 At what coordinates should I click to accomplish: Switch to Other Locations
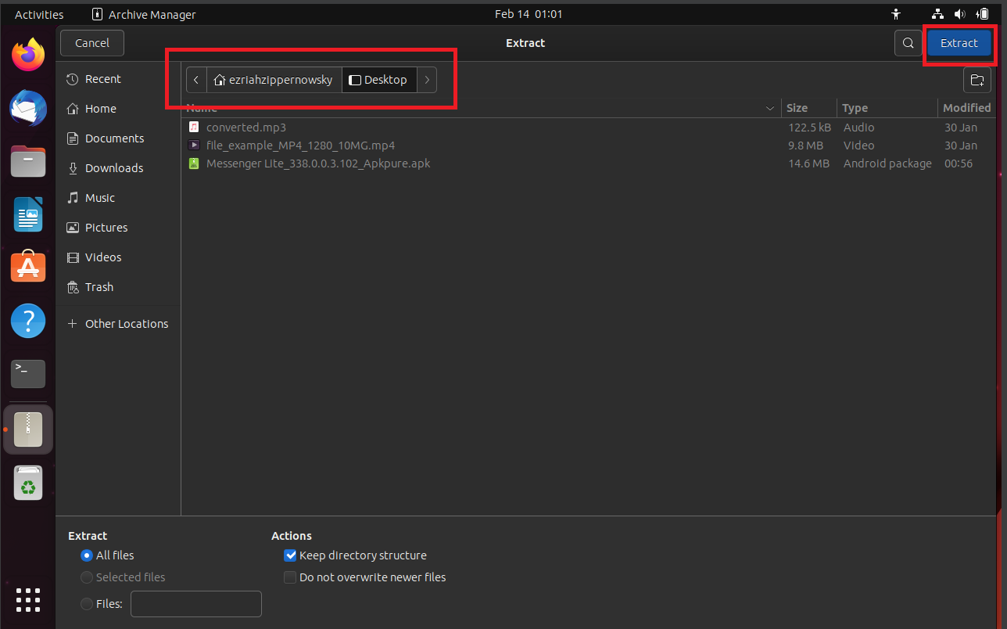(x=126, y=323)
